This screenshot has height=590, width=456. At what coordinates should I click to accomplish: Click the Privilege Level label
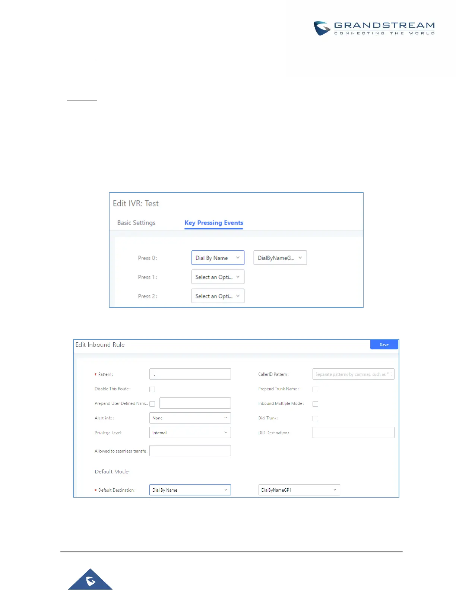pyautogui.click(x=108, y=433)
